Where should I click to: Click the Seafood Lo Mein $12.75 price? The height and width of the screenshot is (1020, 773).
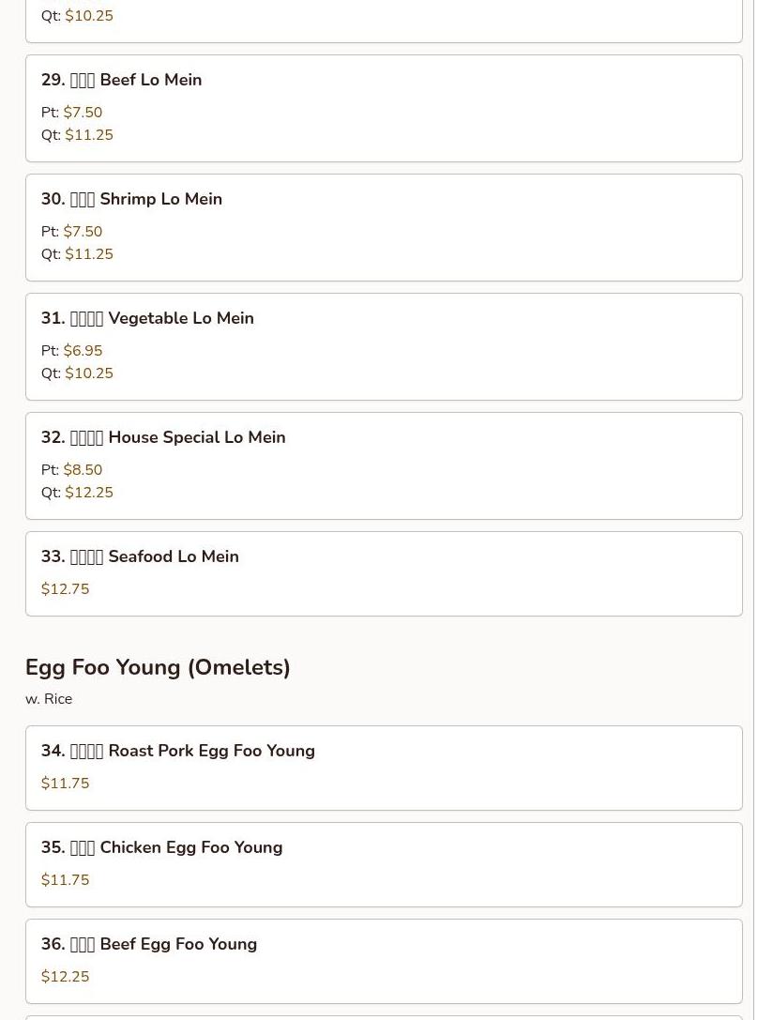tap(66, 589)
